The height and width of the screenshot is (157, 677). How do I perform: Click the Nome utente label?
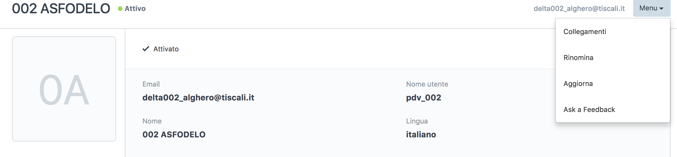[x=427, y=84]
